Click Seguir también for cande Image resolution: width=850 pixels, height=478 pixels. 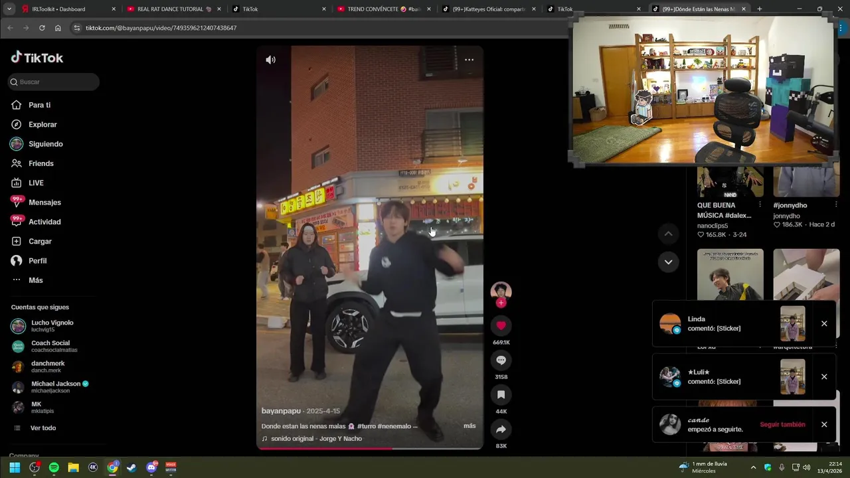(x=782, y=425)
